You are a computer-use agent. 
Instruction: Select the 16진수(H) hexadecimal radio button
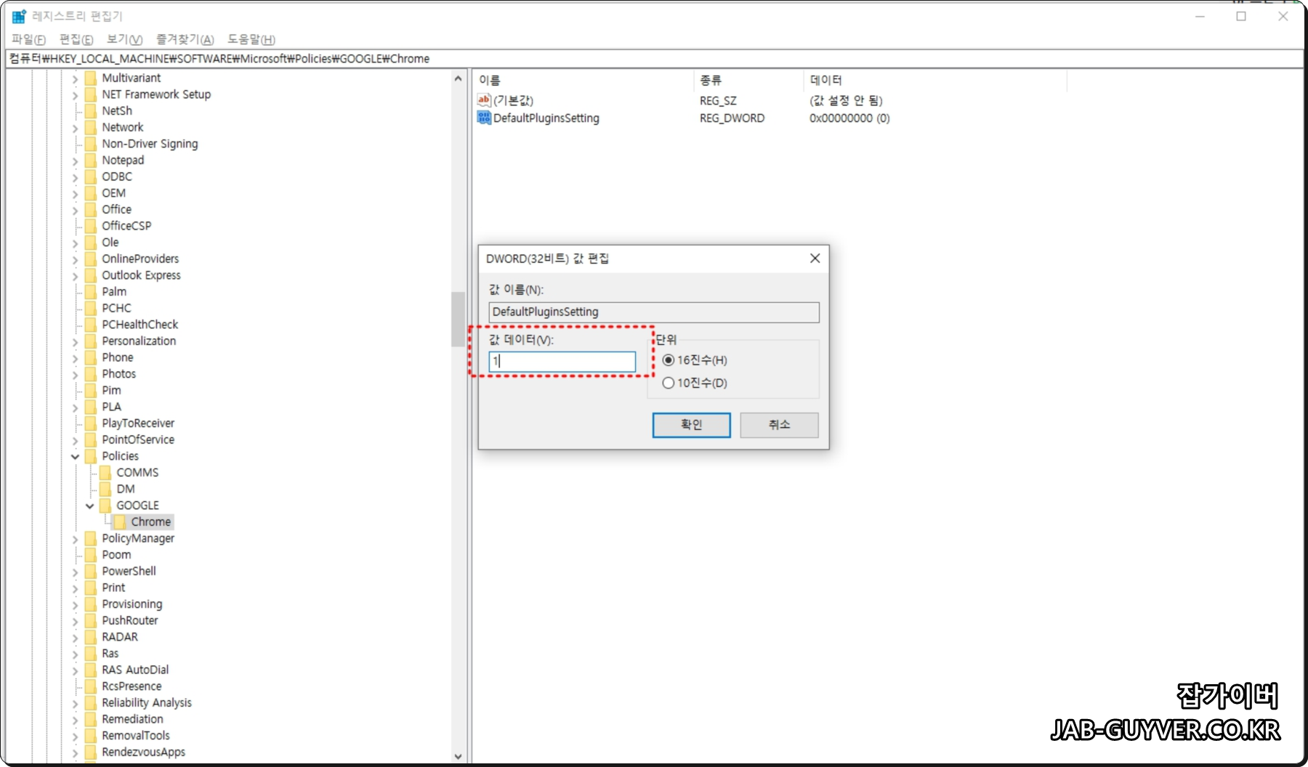(669, 360)
